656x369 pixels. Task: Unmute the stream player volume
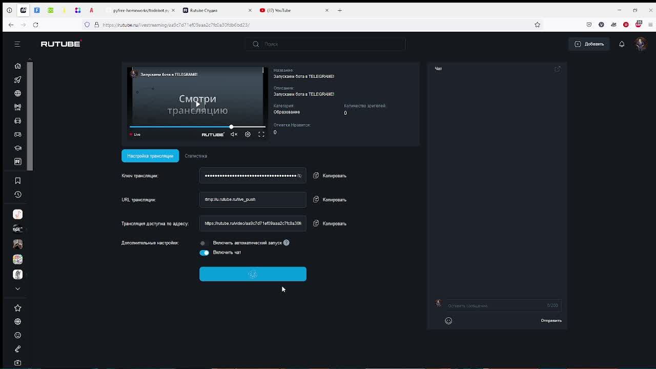pos(234,134)
